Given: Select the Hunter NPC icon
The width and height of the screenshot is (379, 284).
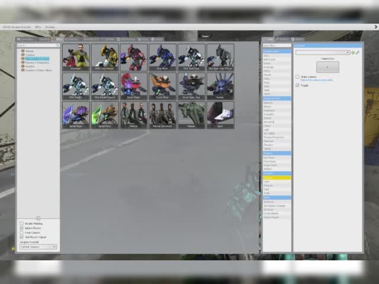Looking at the screenshot, I should point(220,86).
